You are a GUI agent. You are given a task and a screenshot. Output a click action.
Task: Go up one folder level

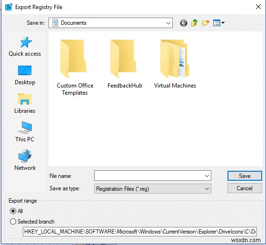click(195, 23)
